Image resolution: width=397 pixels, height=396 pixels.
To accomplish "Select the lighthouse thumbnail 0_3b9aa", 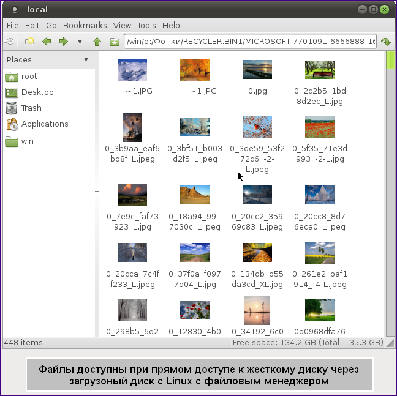I will pyautogui.click(x=132, y=127).
